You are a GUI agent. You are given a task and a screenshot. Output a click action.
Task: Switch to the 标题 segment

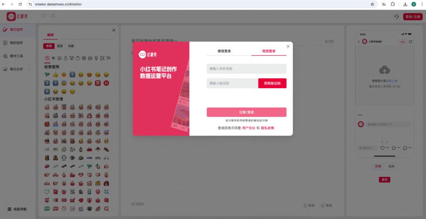click(71, 46)
